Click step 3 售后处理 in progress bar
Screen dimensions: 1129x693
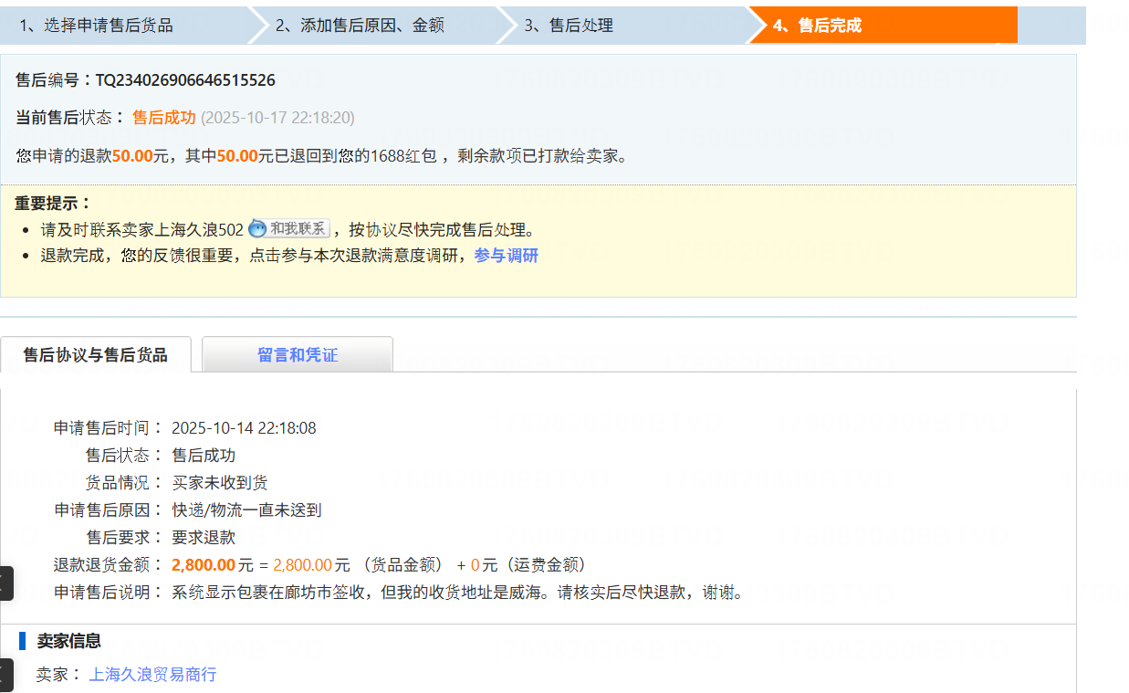click(x=568, y=26)
